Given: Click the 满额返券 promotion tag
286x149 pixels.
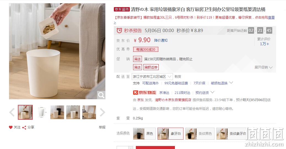Looking at the screenshot, I should 151,67.
